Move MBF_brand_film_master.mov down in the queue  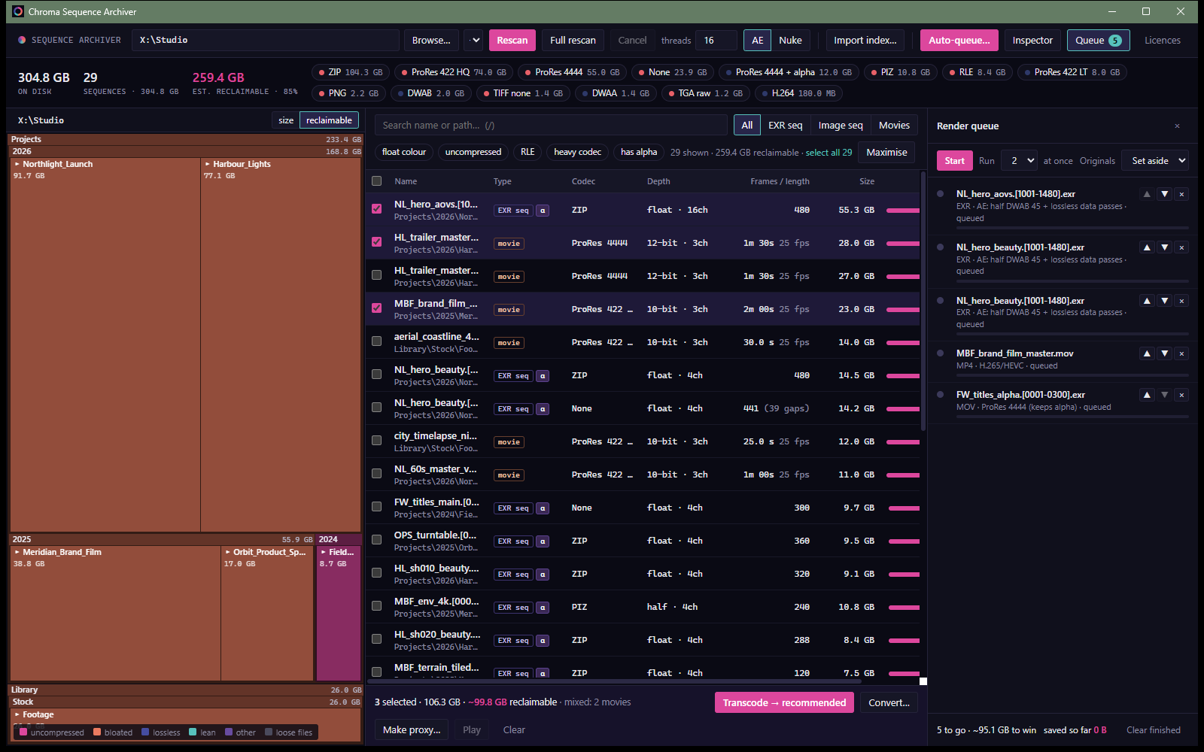[x=1164, y=353]
